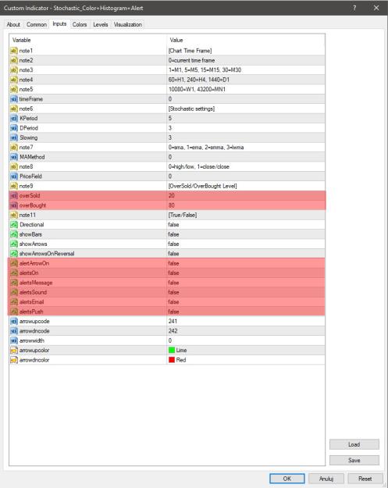Switch to the Colors tab
This screenshot has width=388, height=488.
80,24
